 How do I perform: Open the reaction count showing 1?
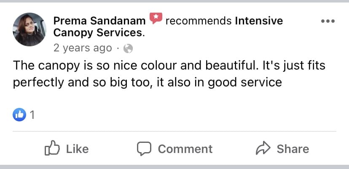32,115
